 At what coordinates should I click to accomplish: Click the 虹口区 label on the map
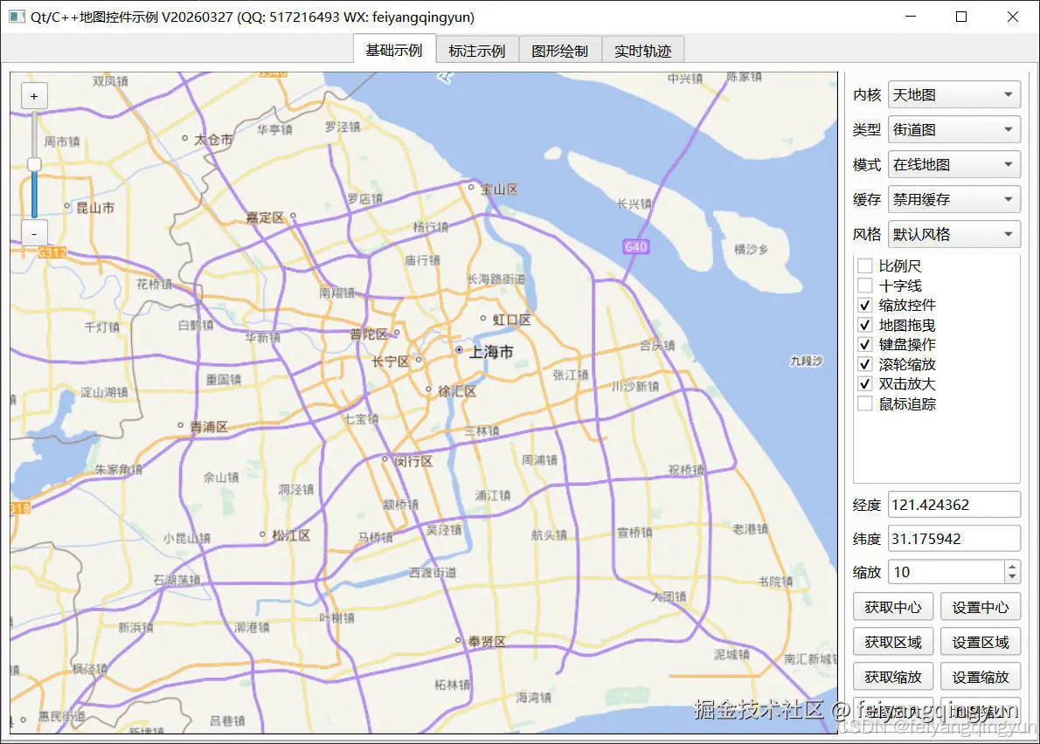coord(511,320)
